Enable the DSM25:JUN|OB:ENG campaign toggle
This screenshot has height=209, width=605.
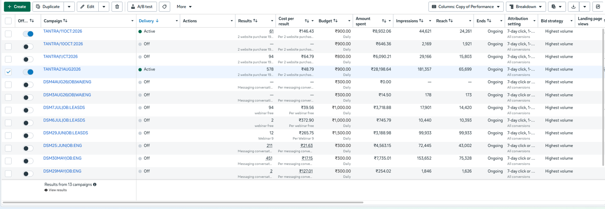pos(28,148)
